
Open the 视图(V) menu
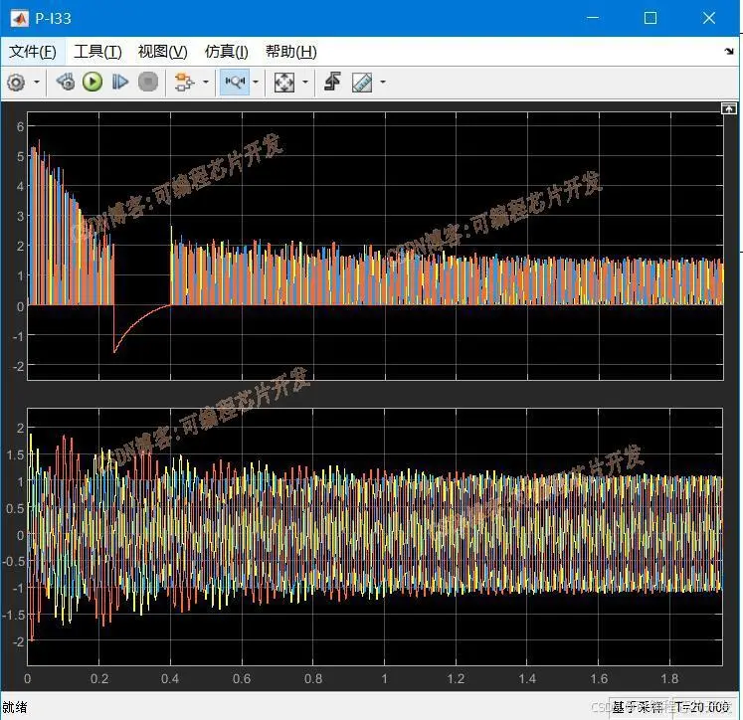click(162, 52)
